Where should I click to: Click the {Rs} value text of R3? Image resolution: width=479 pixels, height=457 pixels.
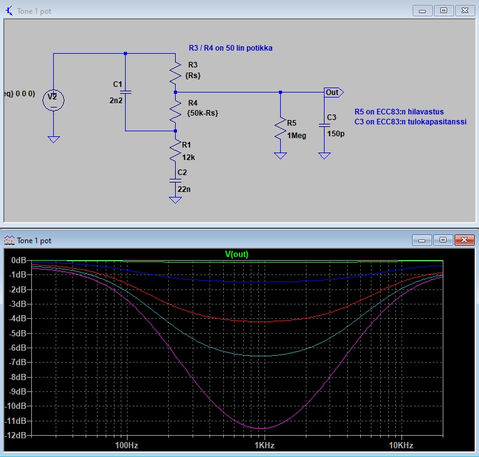(193, 75)
